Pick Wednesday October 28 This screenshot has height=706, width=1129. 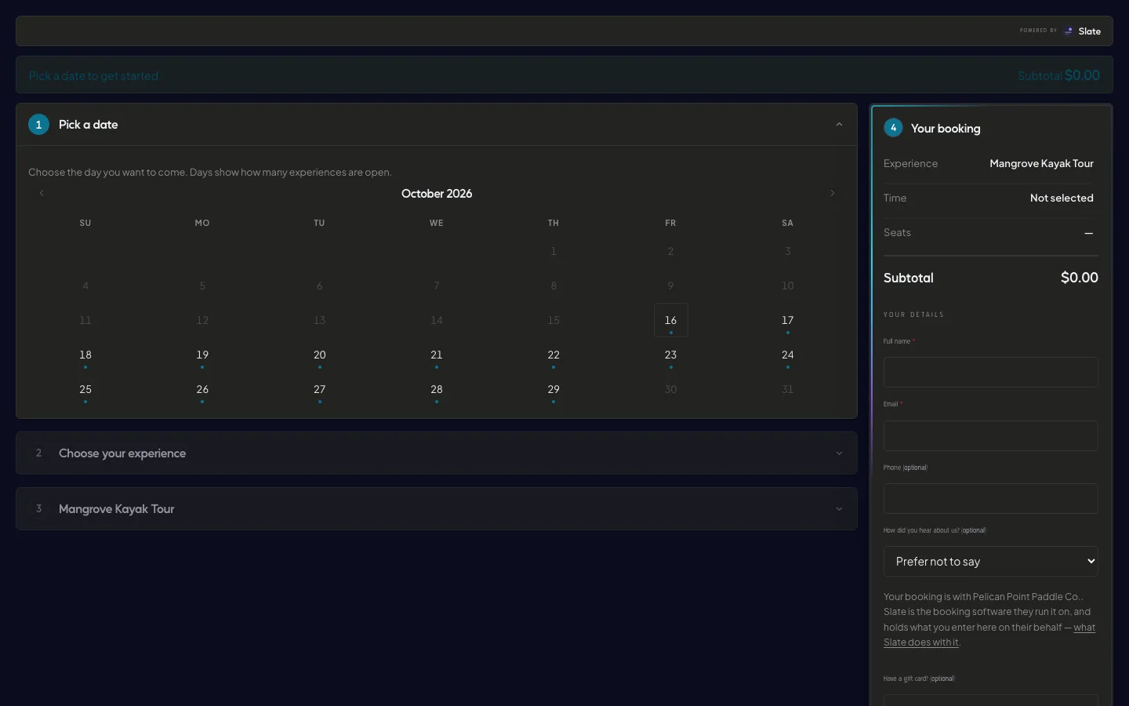pos(437,389)
